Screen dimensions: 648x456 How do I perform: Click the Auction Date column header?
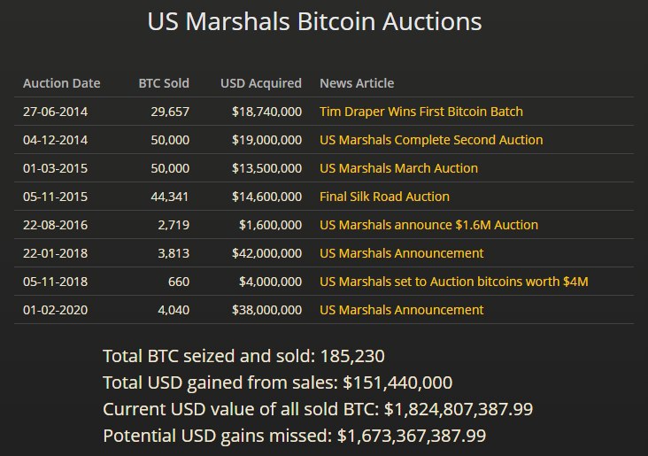(x=62, y=83)
